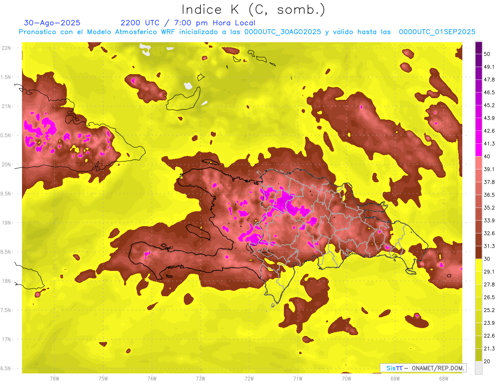This screenshot has height=384, width=498.
Task: Click the legend value "37.8"
Action: pyautogui.click(x=489, y=182)
